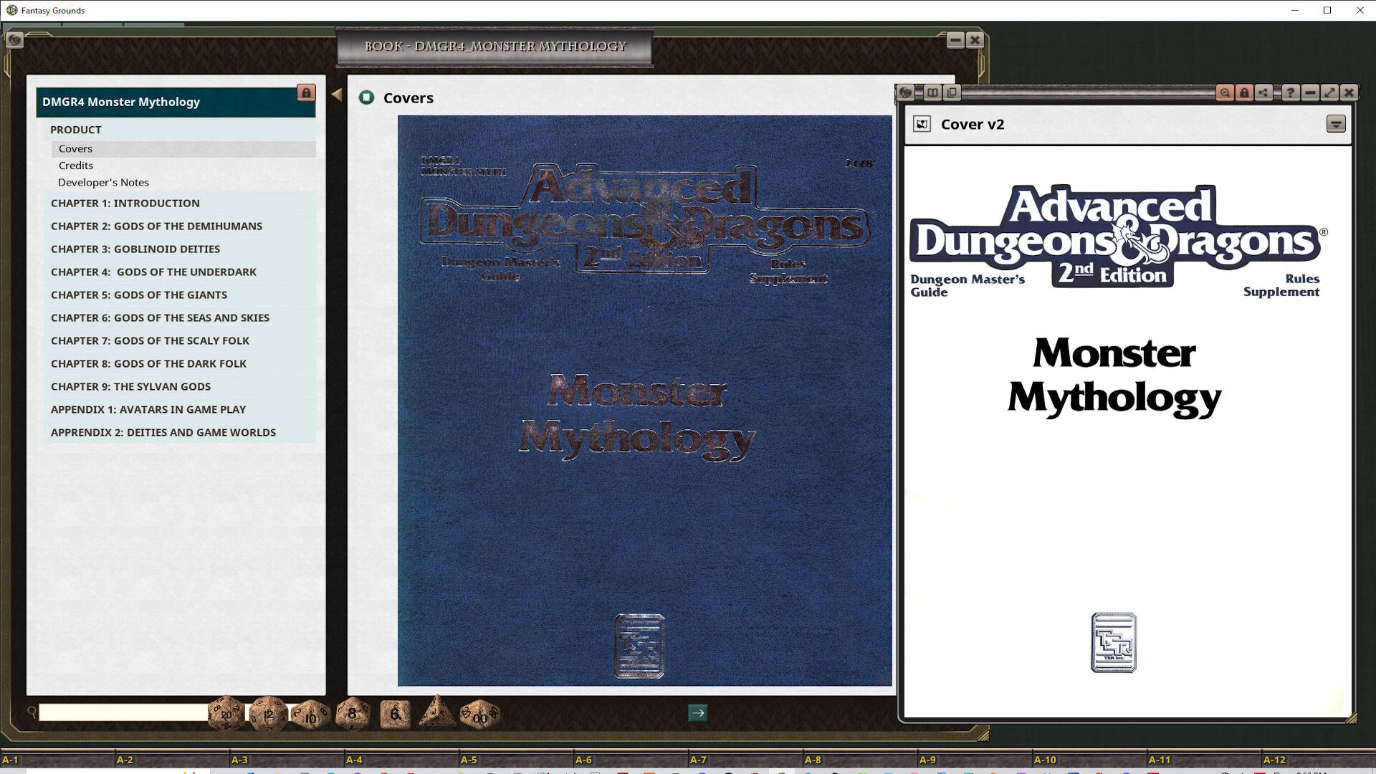Image resolution: width=1376 pixels, height=774 pixels.
Task: Minimize the DMGR4 book window
Action: [x=955, y=40]
